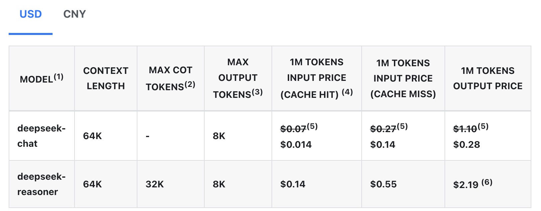Click the CACHE MISS input price header

tap(403, 78)
